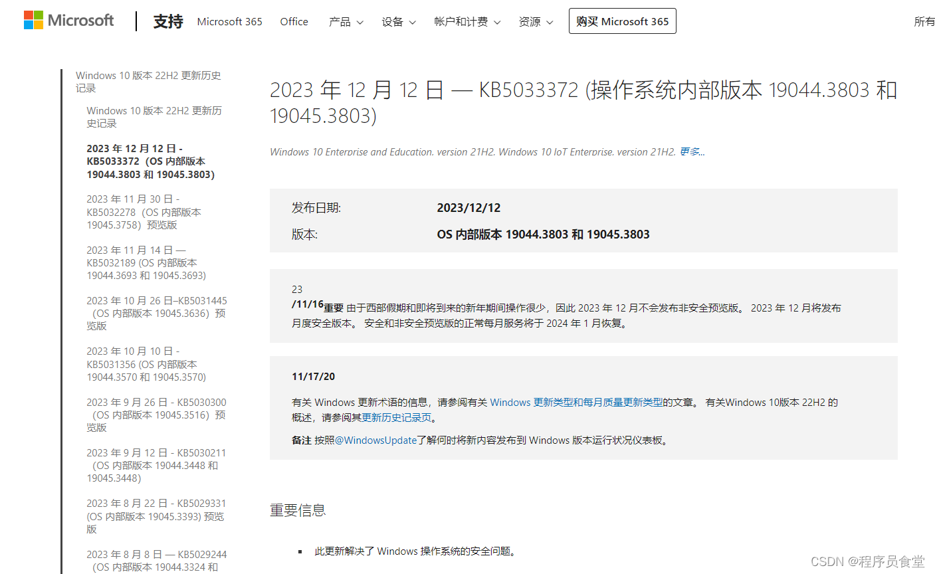This screenshot has width=935, height=574.
Task: Open 更新历史记录页 link
Action: pyautogui.click(x=397, y=418)
